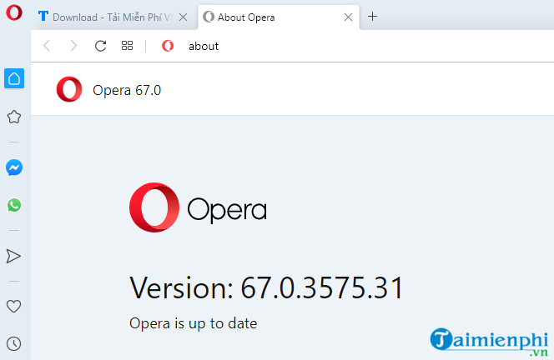Open History clock in sidebar
Image resolution: width=554 pixels, height=360 pixels.
14,343
